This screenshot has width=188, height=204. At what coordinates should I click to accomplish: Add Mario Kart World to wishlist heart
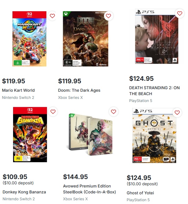52,16
